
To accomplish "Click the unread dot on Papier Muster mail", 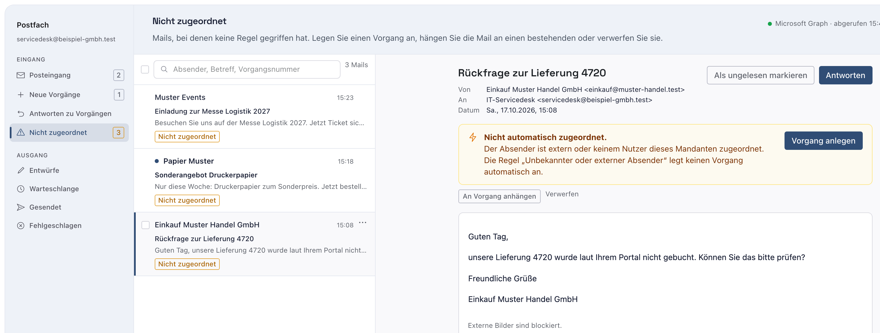I will coord(157,161).
